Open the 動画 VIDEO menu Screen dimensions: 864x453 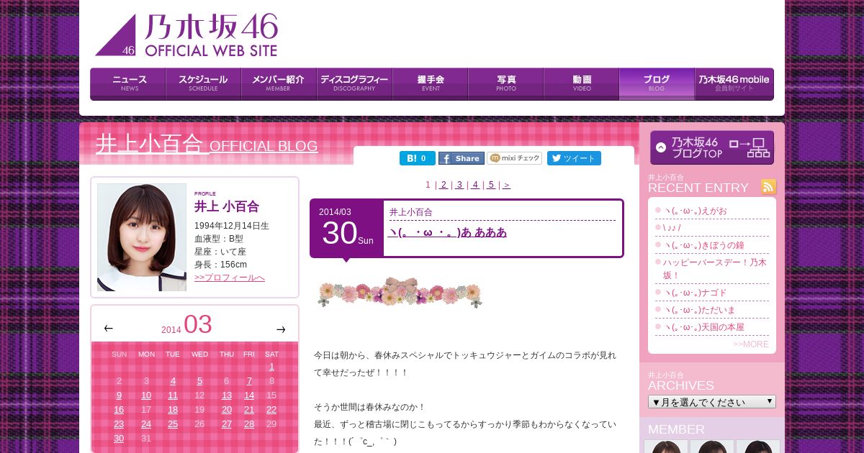point(582,83)
